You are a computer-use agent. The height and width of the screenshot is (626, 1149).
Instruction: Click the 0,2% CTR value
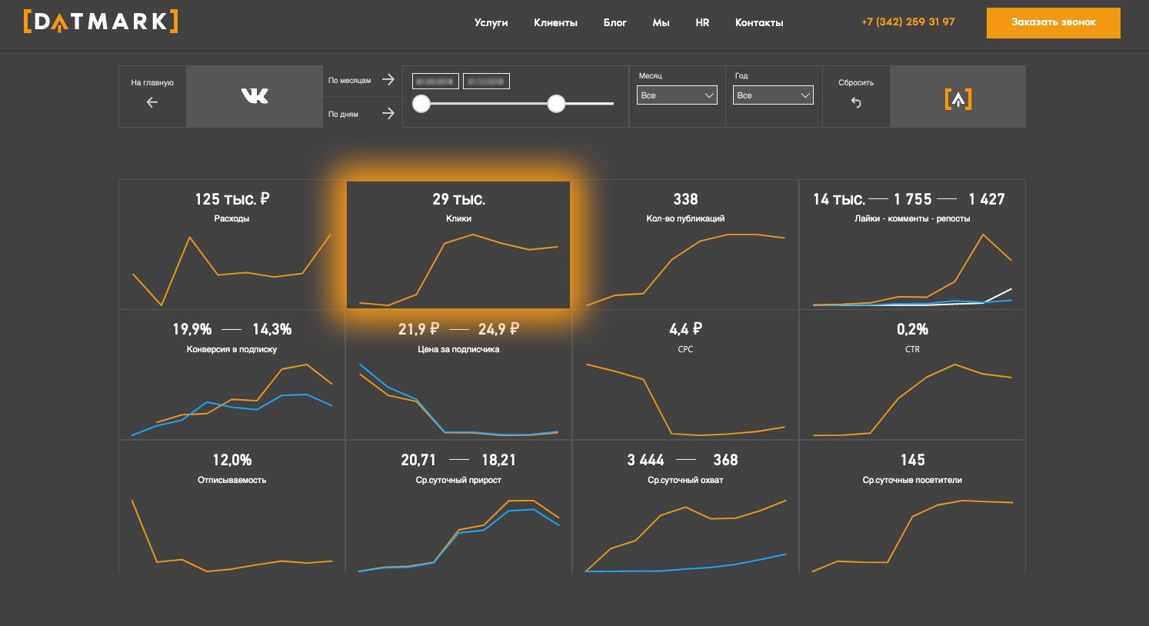pyautogui.click(x=912, y=329)
